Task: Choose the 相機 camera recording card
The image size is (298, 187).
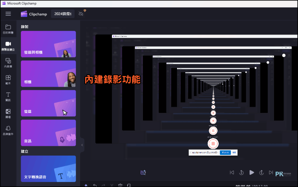Action: (x=48, y=74)
